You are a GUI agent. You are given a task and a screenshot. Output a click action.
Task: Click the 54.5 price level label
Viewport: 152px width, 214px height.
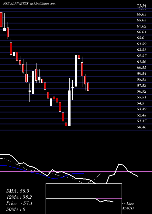(x=140, y=103)
